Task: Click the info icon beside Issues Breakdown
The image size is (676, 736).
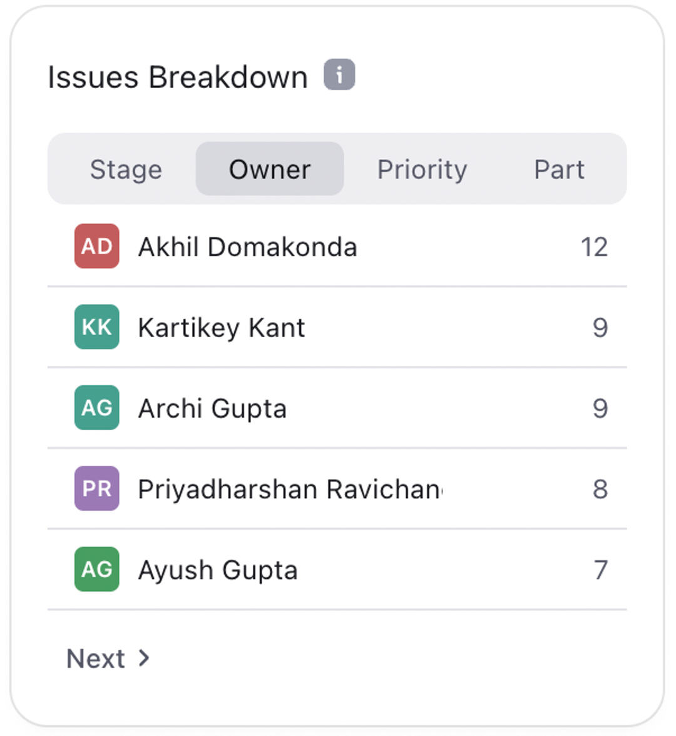Action: pyautogui.click(x=339, y=75)
